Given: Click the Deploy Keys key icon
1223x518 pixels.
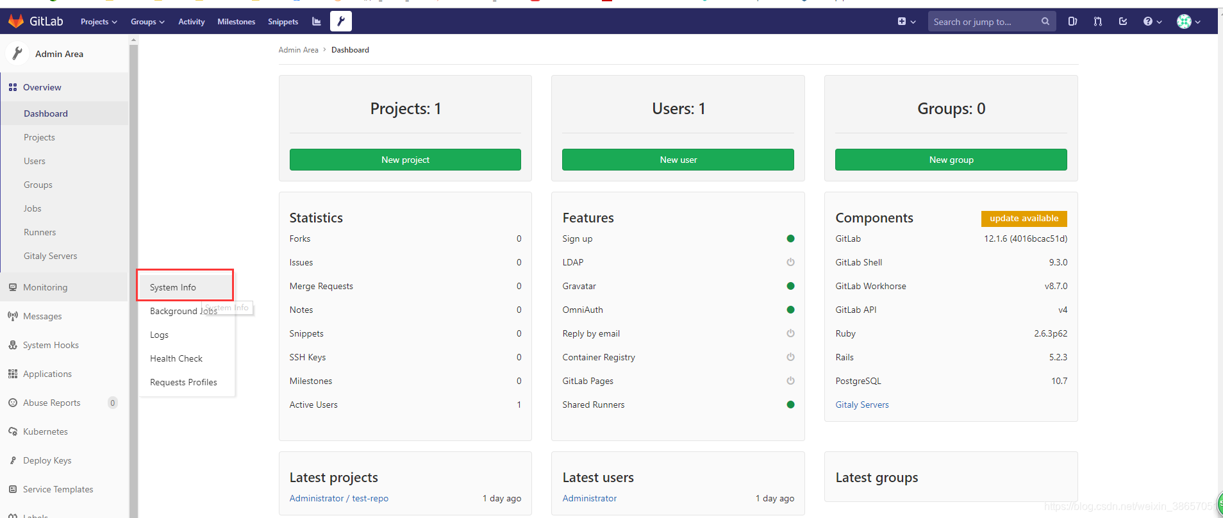Looking at the screenshot, I should (x=13, y=460).
